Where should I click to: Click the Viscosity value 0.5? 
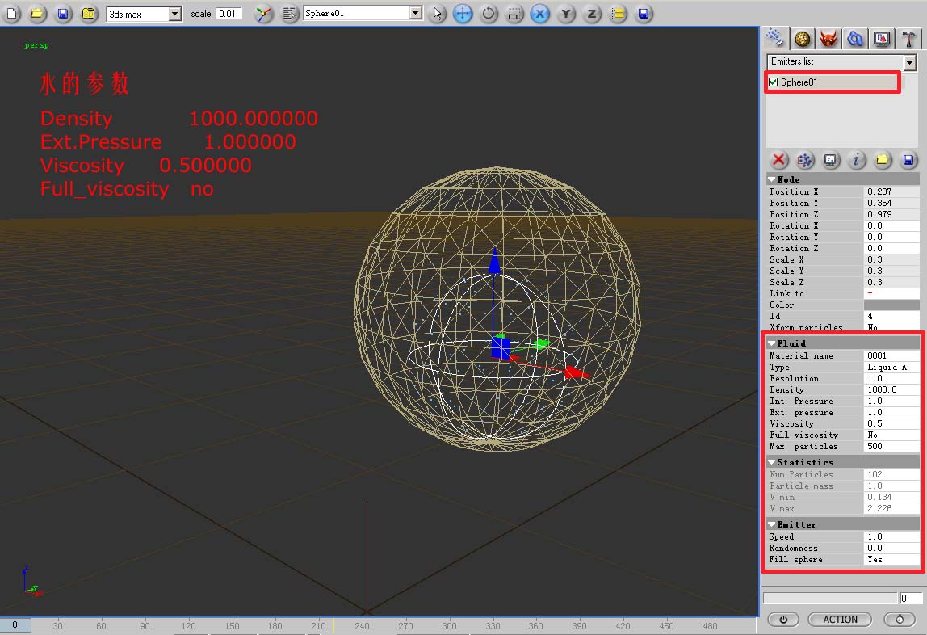click(891, 423)
